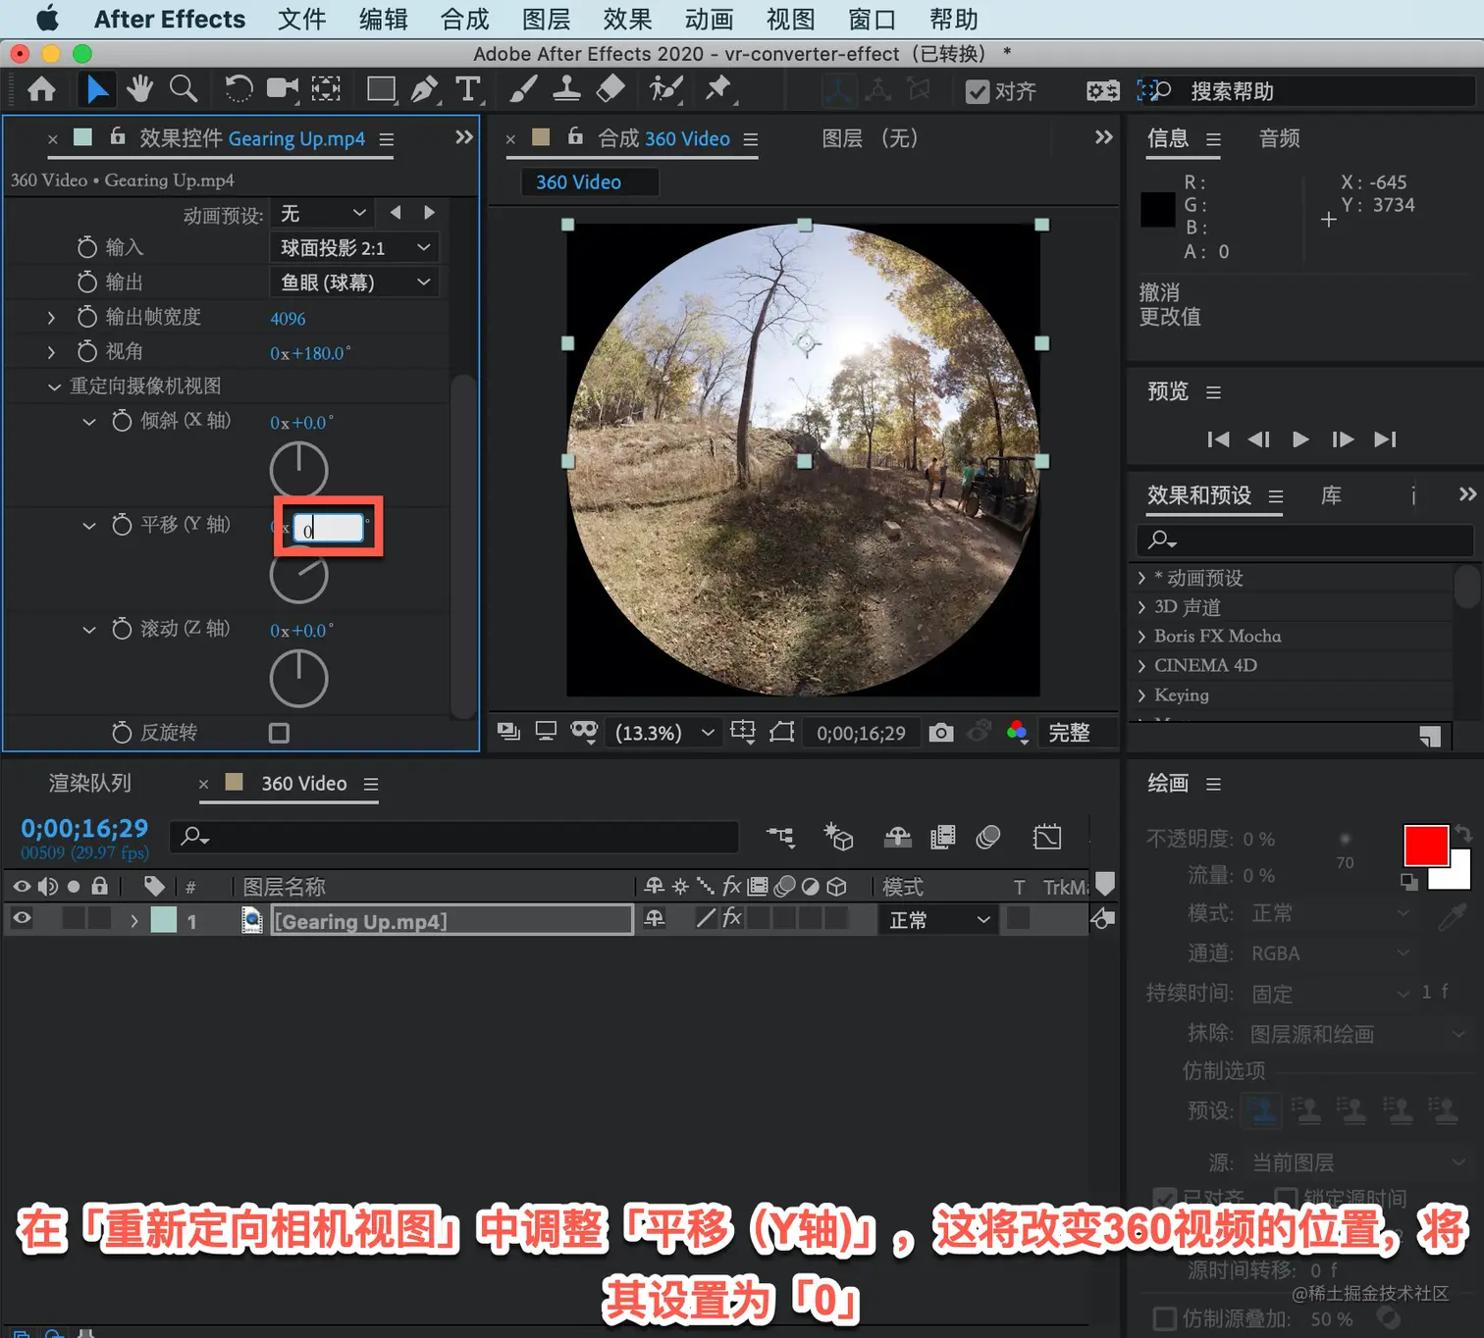Open the 输出 鱼眼 (球幕) dropdown
Viewport: 1484px width, 1338px height.
coord(353,283)
